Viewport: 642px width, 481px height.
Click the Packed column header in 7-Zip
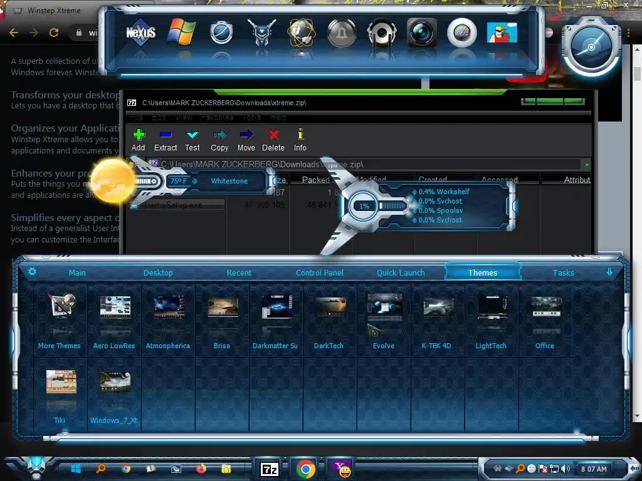coord(316,180)
